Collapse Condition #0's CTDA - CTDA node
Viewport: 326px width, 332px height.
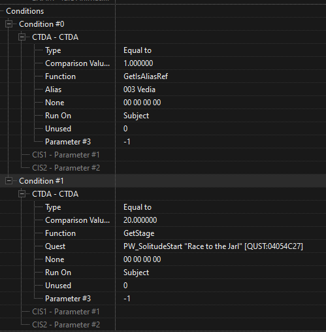(x=22, y=37)
